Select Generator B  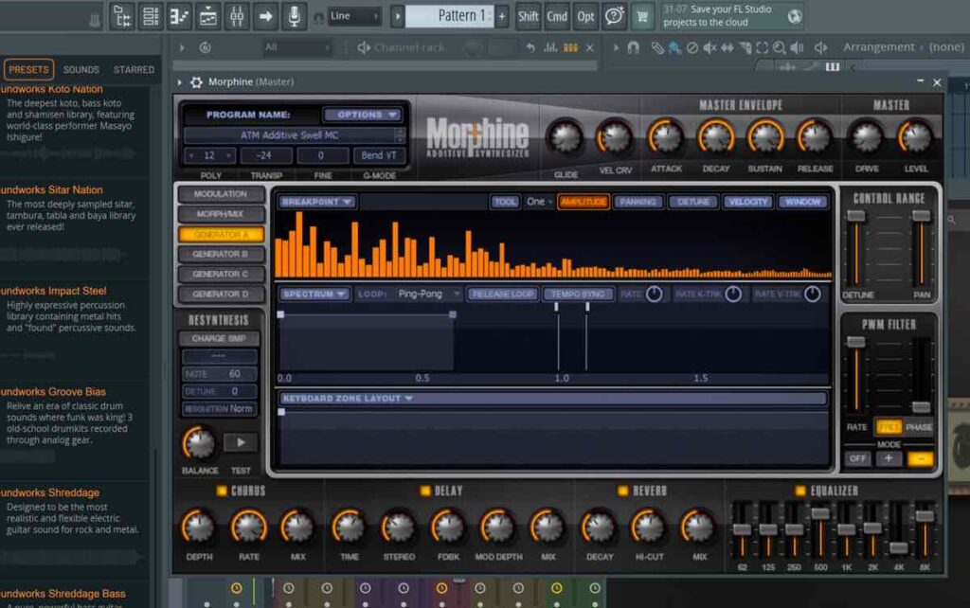click(x=221, y=254)
